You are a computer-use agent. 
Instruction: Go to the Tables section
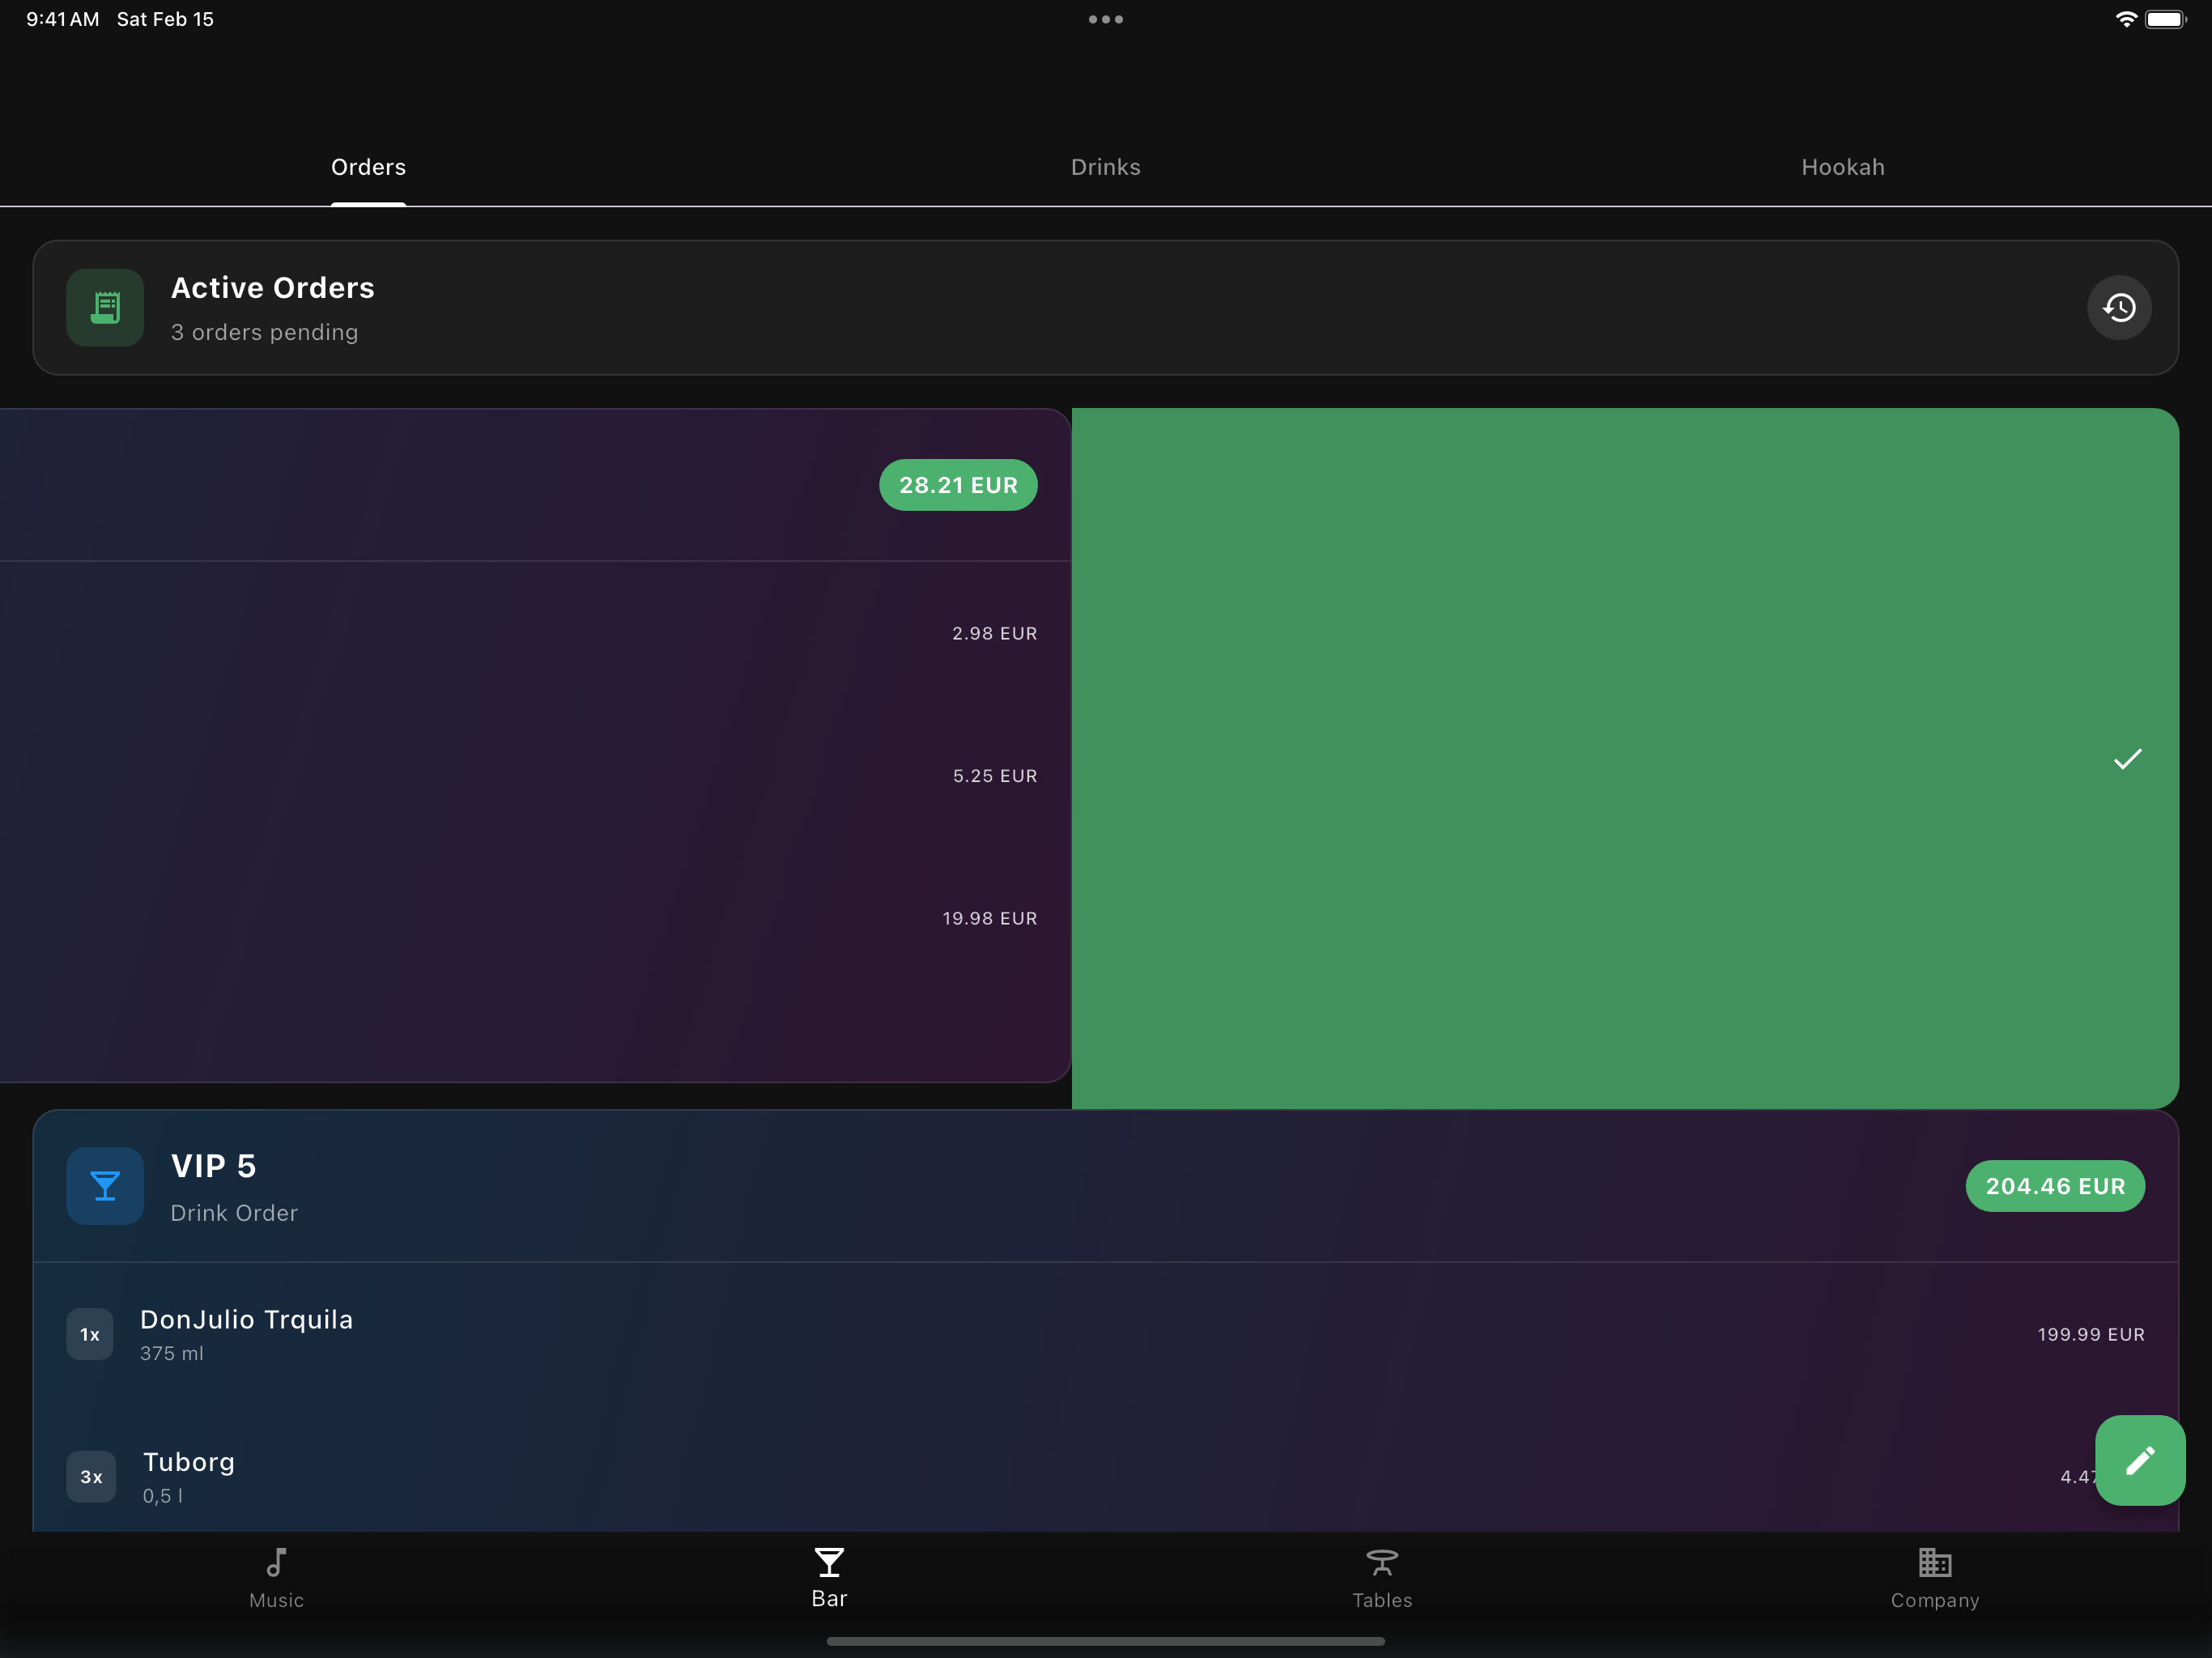[1382, 1578]
